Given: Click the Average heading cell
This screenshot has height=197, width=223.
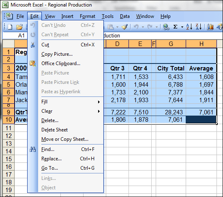Looking at the screenshot, I should 201,68.
